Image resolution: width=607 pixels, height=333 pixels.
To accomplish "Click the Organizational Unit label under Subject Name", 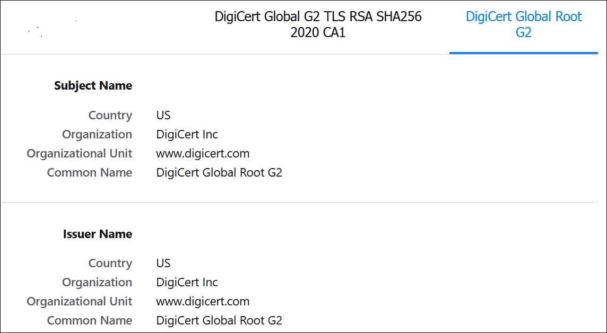I will (80, 153).
